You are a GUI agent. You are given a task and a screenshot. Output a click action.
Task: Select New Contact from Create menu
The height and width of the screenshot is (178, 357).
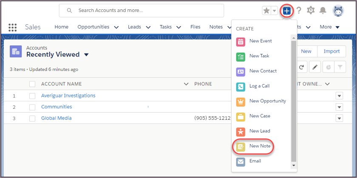click(x=263, y=72)
